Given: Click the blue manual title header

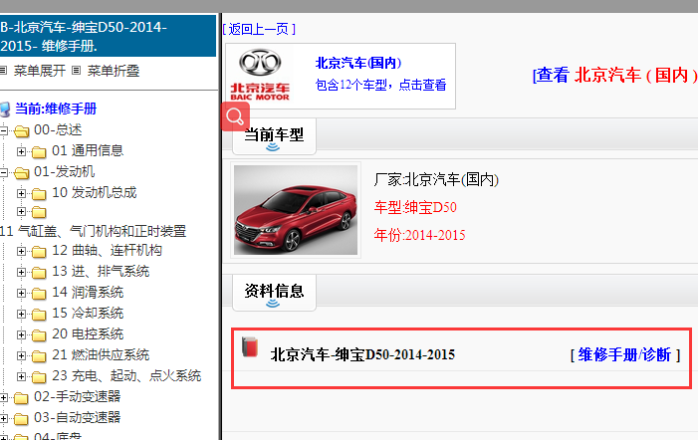Looking at the screenshot, I should pos(108,36).
